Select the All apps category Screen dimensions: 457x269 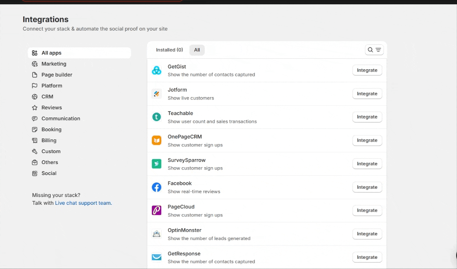(79, 53)
